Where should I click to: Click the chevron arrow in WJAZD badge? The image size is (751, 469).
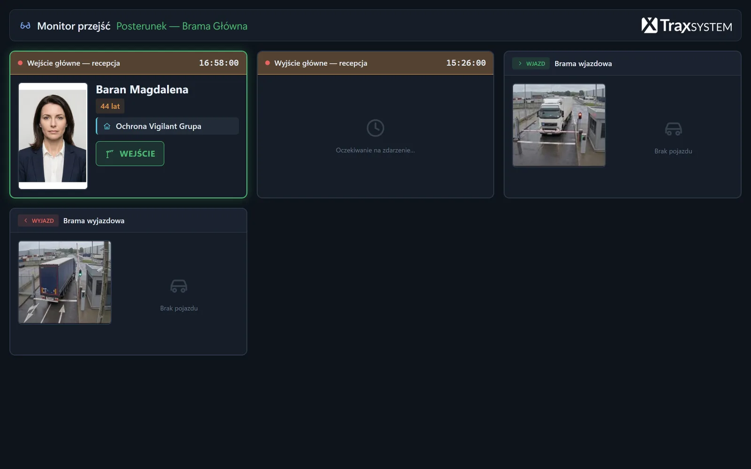click(520, 63)
